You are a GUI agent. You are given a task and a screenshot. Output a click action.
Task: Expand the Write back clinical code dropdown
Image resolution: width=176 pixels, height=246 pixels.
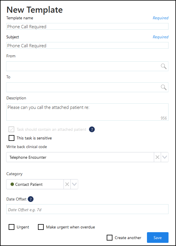click(164, 157)
